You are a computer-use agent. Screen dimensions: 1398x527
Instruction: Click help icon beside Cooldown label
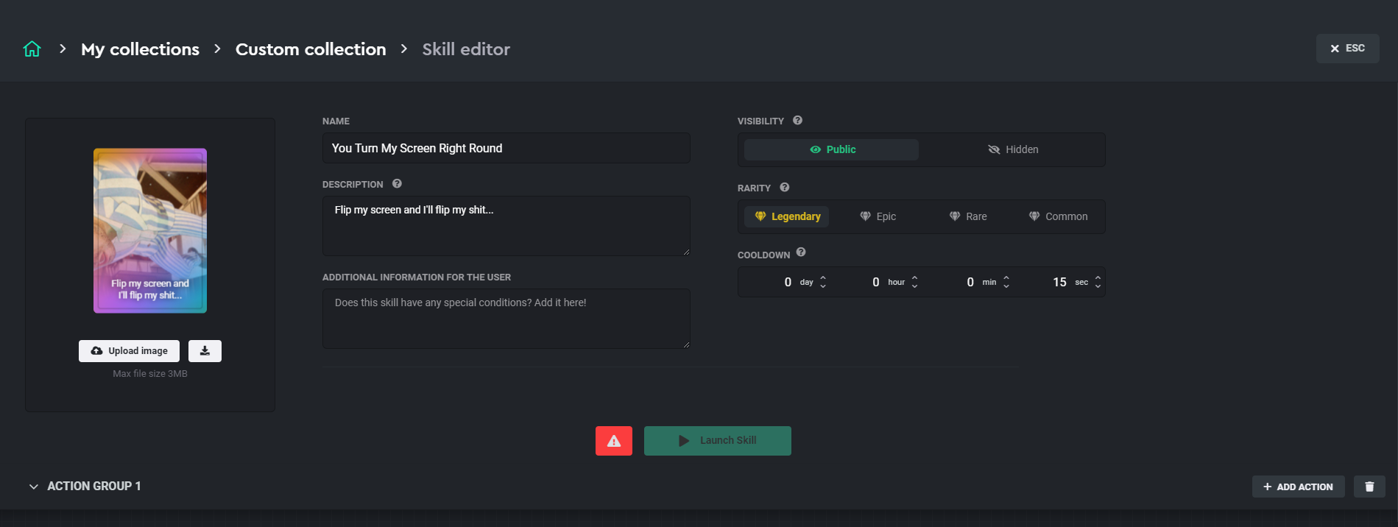(x=801, y=252)
